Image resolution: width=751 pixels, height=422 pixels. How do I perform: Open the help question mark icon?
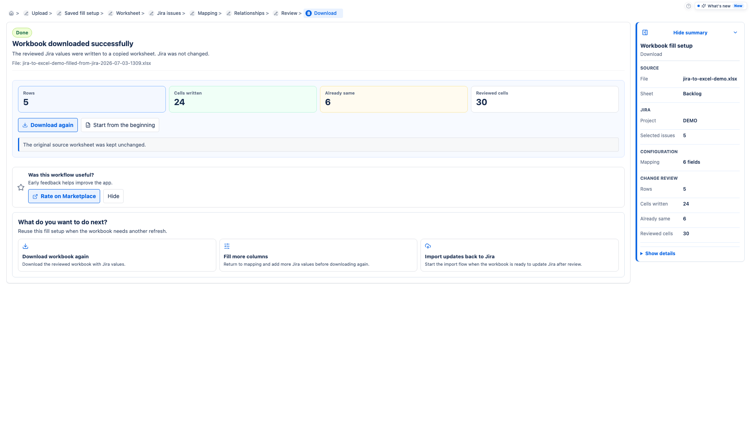688,6
